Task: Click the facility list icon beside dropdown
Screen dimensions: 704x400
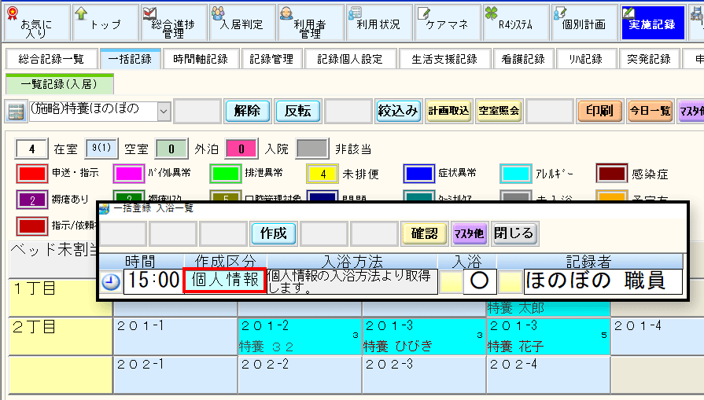Action: pyautogui.click(x=16, y=112)
